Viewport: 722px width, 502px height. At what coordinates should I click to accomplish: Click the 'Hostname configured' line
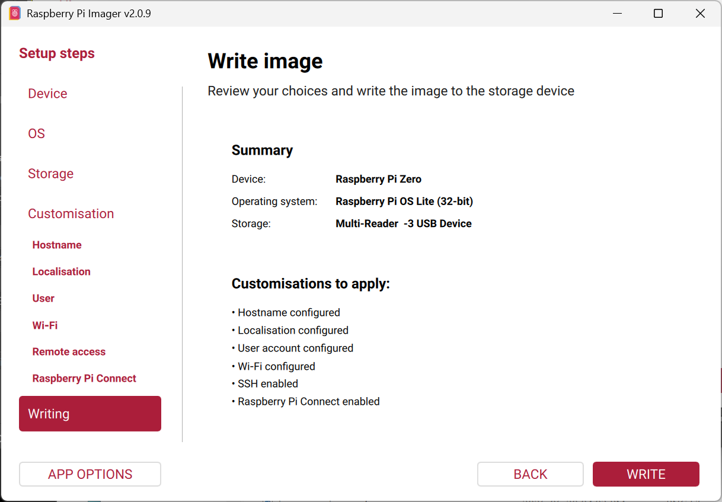pyautogui.click(x=286, y=312)
